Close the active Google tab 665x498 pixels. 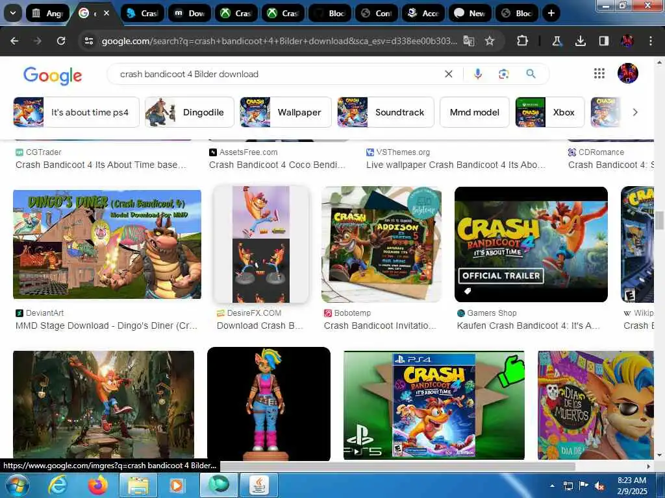(107, 13)
